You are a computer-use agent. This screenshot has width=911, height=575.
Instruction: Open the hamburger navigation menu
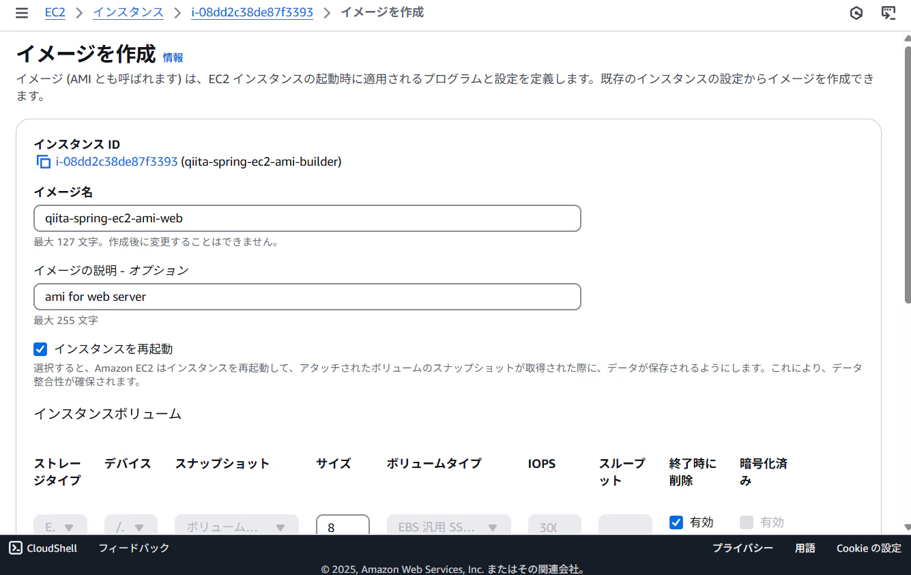point(22,13)
